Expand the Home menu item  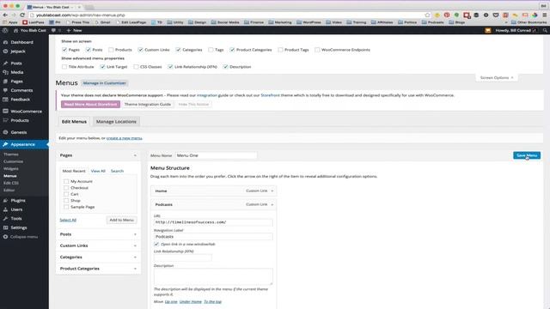272,191
